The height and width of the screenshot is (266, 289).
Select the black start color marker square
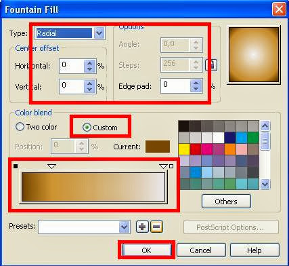(x=16, y=166)
